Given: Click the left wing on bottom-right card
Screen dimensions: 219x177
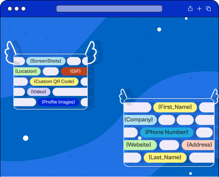Looking at the screenshot, I should (123, 96).
